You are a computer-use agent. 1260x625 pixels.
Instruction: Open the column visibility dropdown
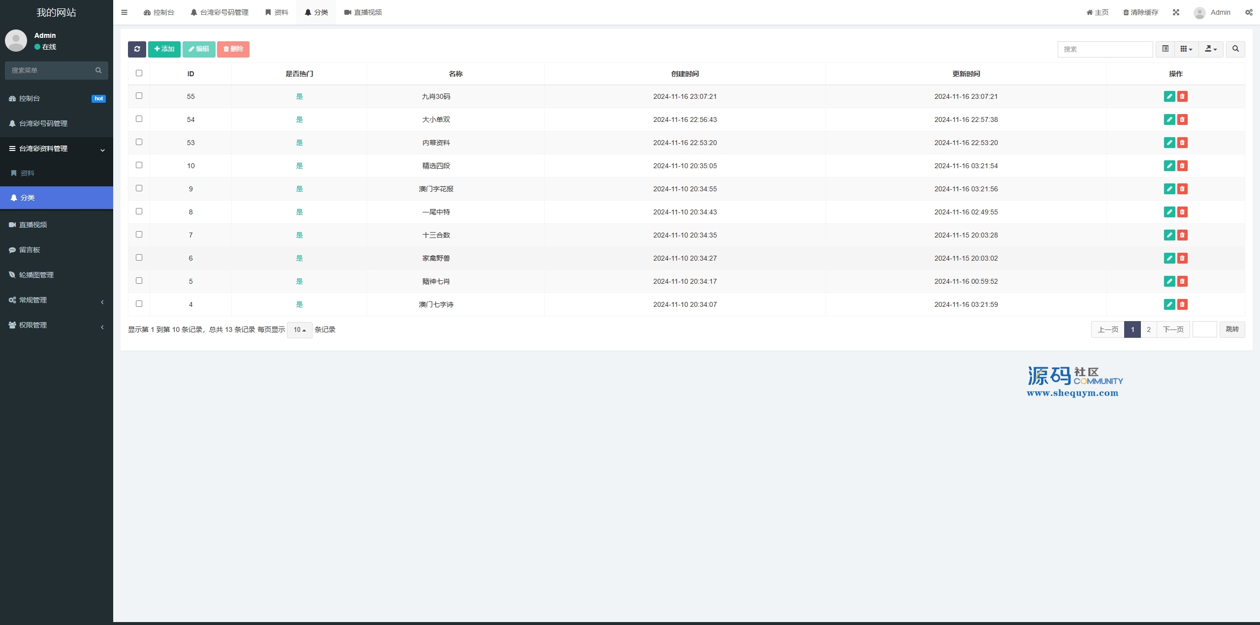tap(1186, 49)
